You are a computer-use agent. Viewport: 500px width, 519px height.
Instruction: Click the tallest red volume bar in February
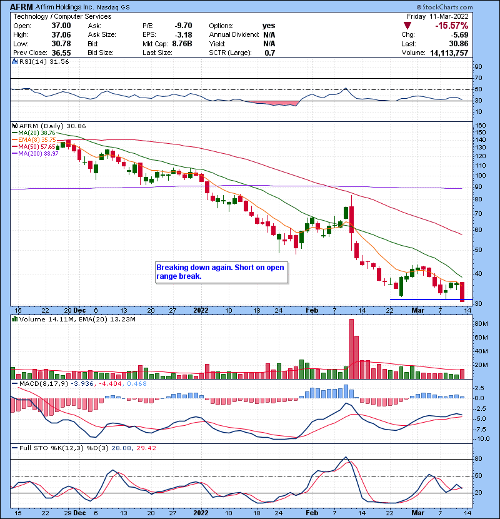click(351, 349)
